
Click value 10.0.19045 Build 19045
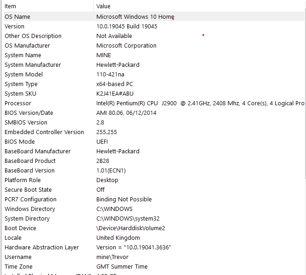coord(127,26)
